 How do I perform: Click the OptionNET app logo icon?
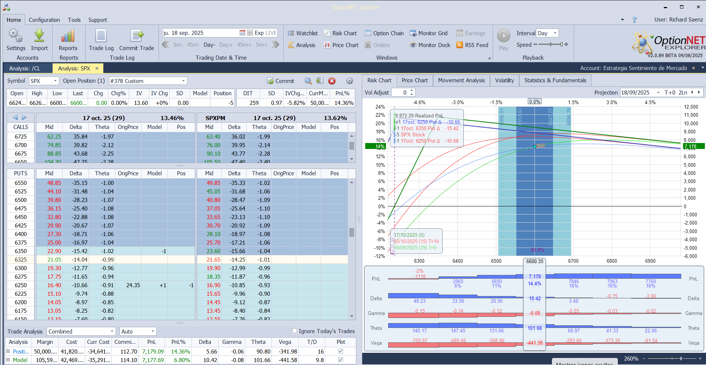[x=6, y=7]
